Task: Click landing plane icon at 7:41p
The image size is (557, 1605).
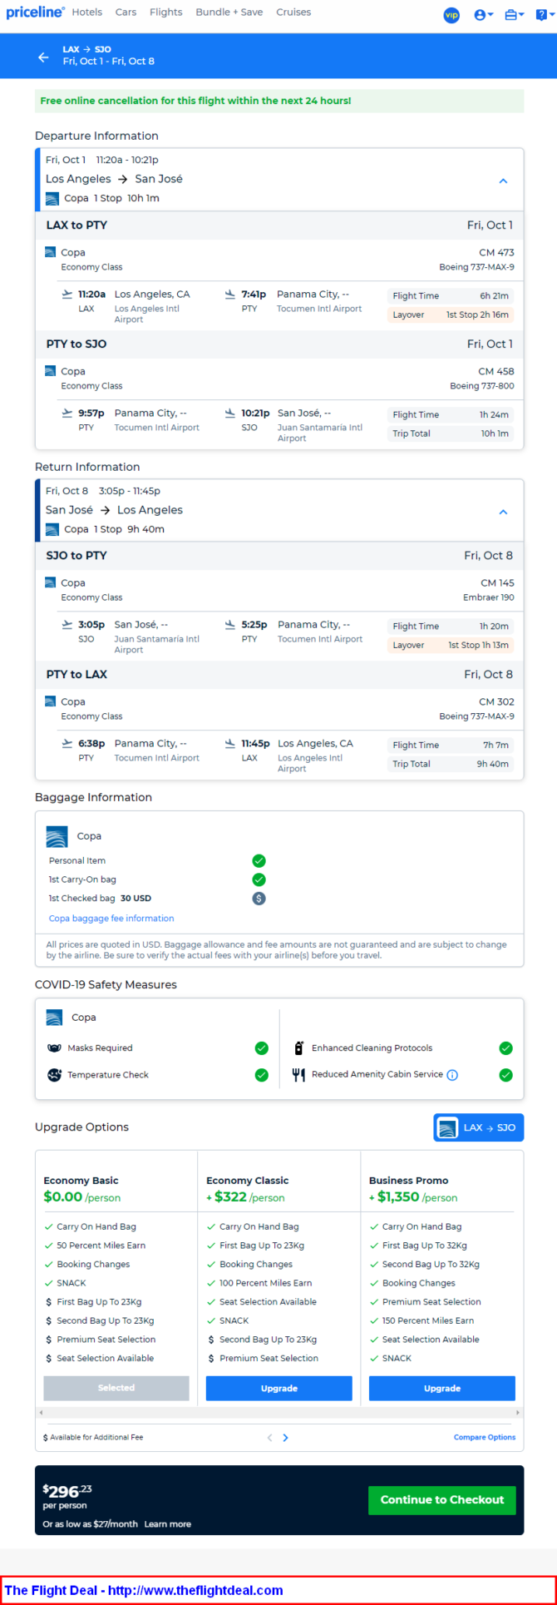Action: pos(230,294)
